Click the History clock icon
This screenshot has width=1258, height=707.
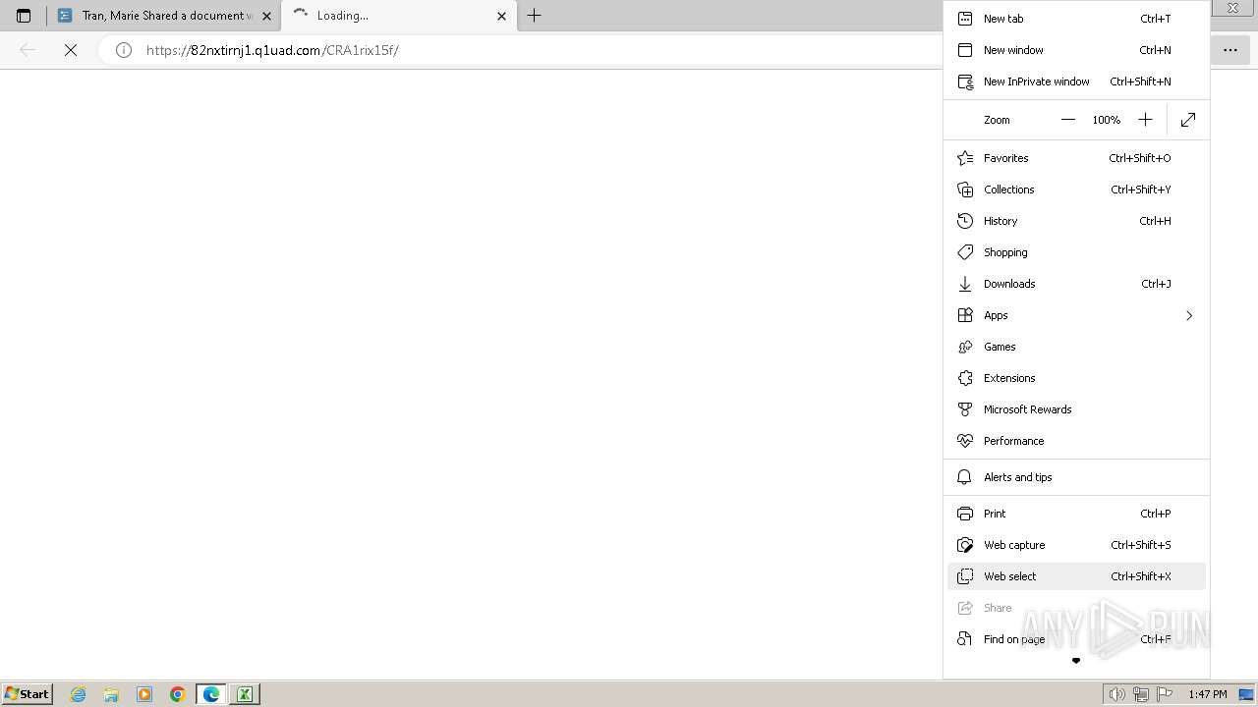click(965, 221)
